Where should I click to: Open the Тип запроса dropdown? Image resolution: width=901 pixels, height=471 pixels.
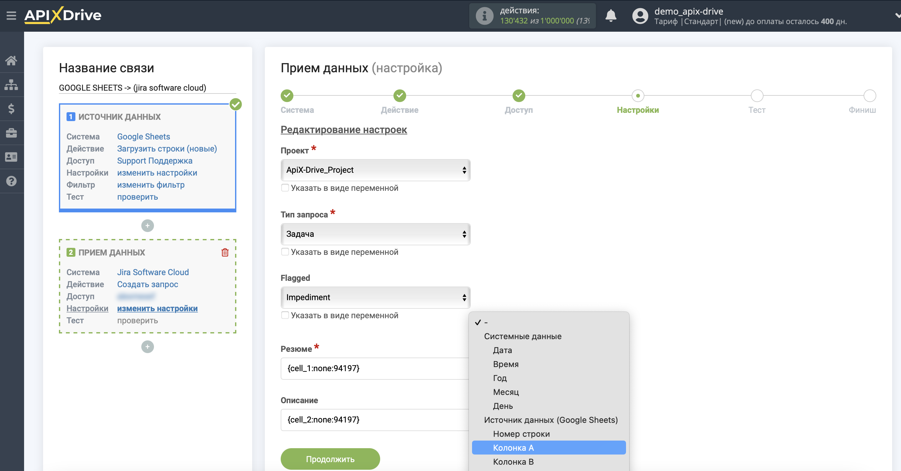(375, 234)
